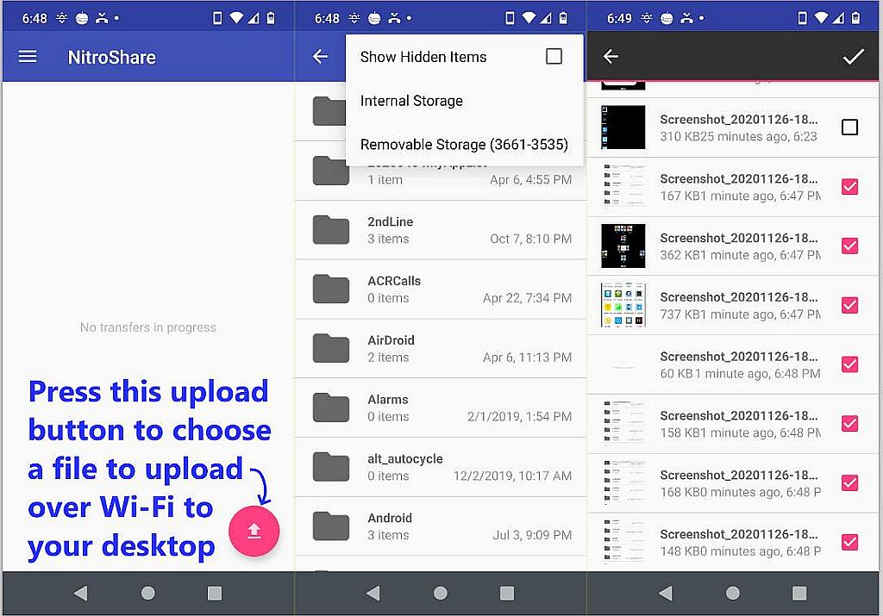
Task: Select the ACRCalls folder name
Action: pyautogui.click(x=394, y=281)
